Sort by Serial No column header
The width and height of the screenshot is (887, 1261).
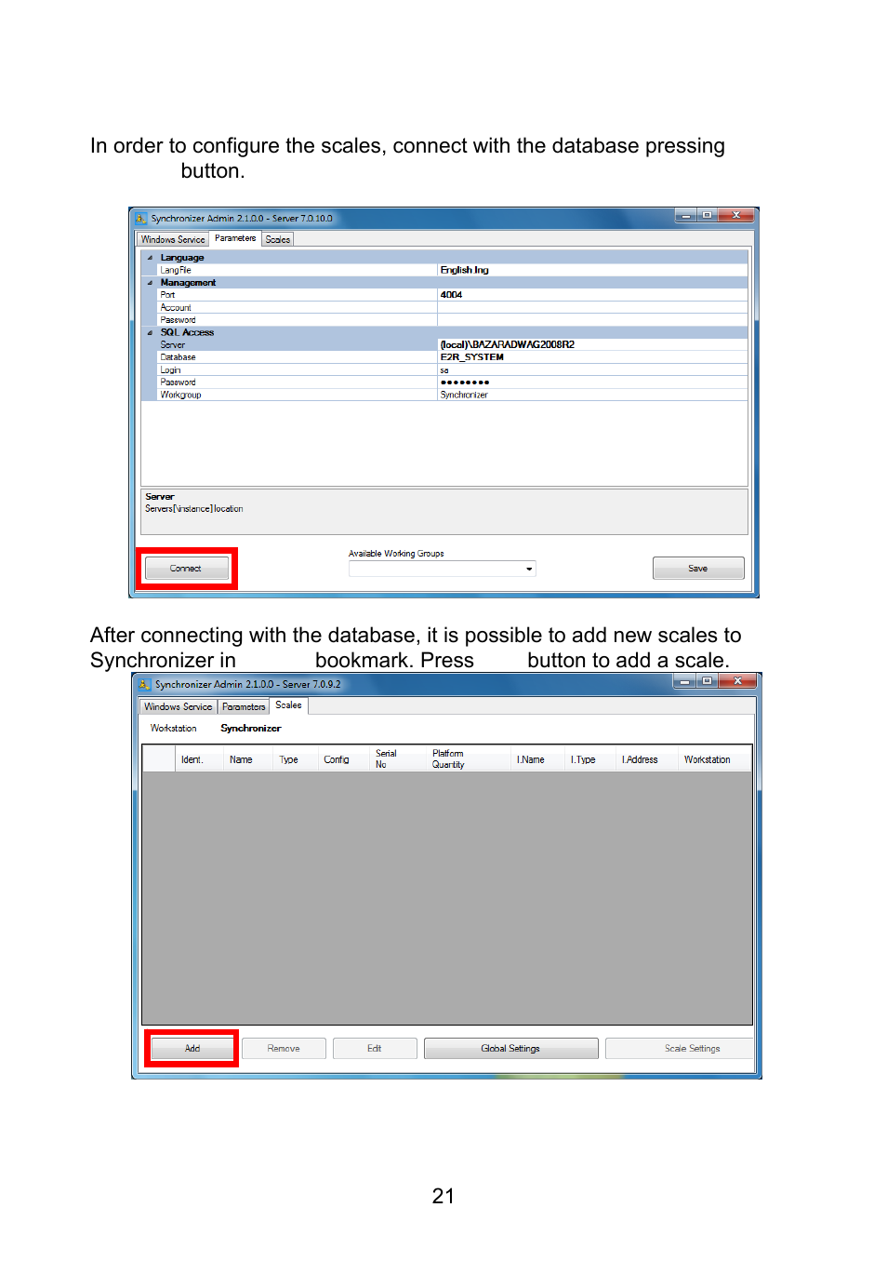click(x=398, y=759)
